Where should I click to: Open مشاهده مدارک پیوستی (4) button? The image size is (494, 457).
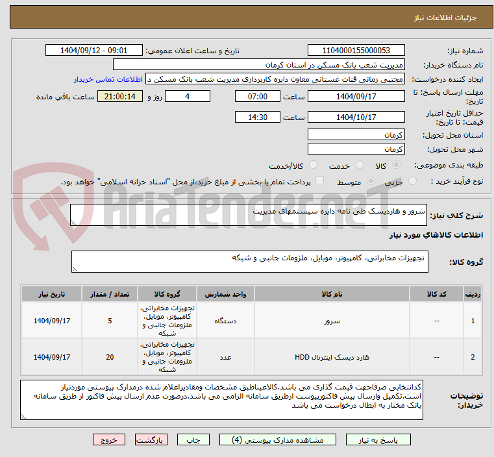[278, 439]
